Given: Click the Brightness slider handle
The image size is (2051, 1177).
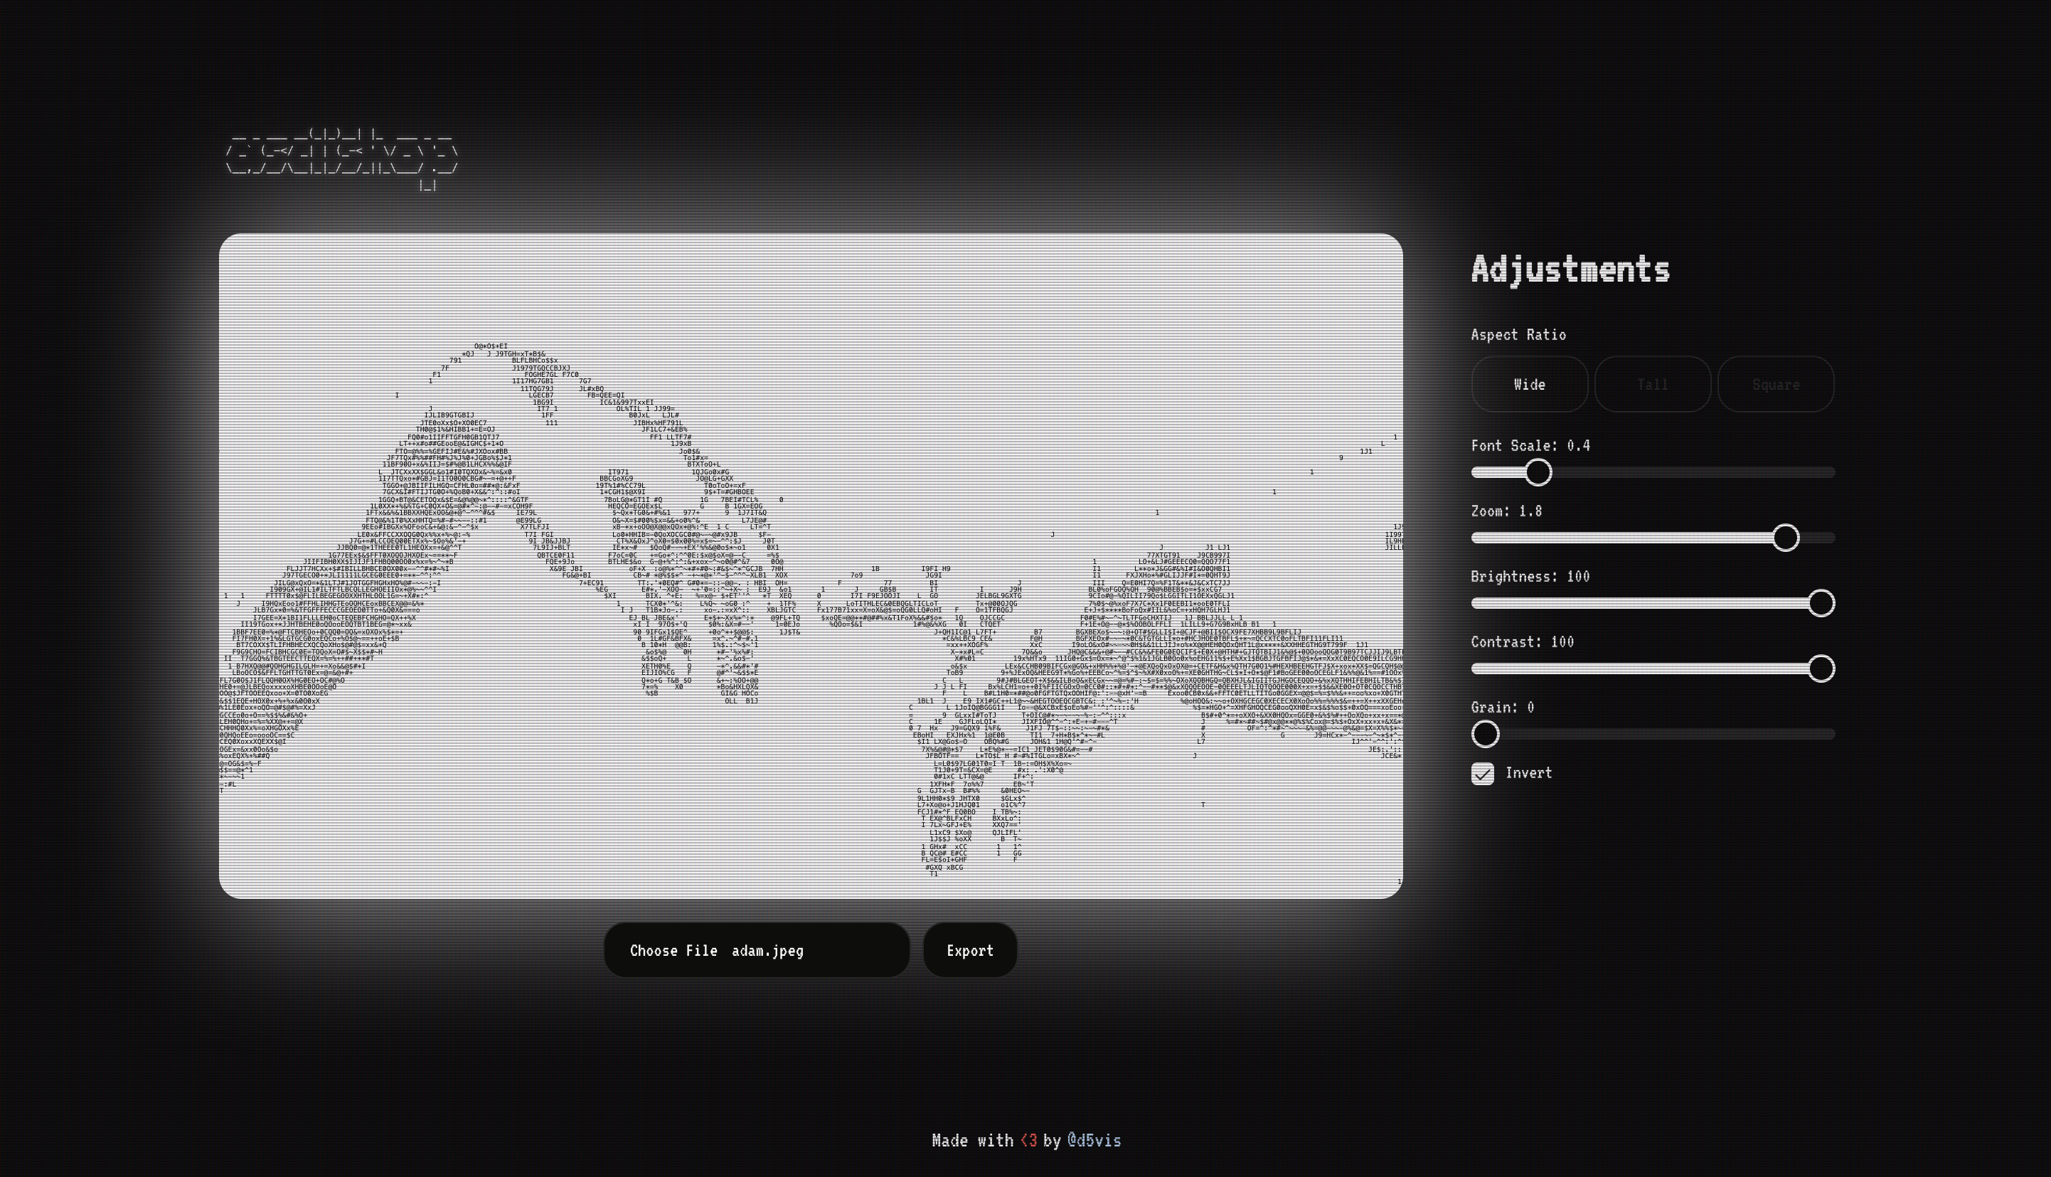Looking at the screenshot, I should [1821, 603].
